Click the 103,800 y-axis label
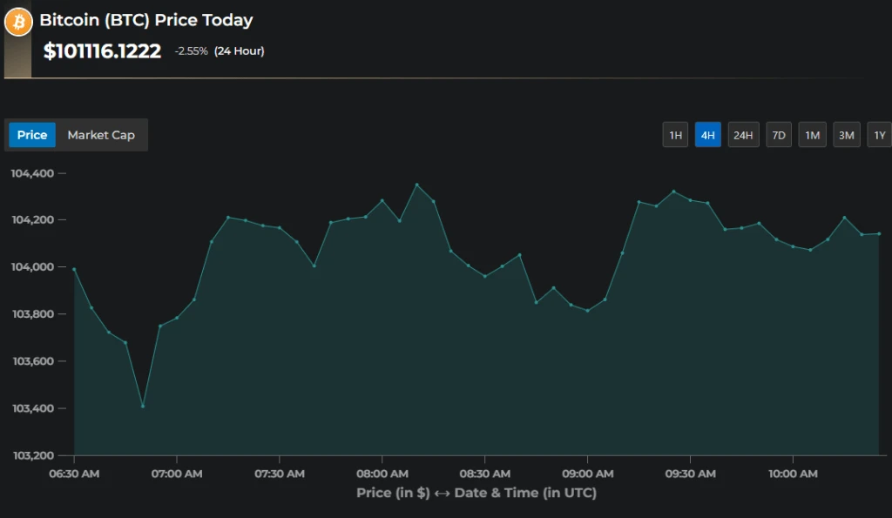 32,314
